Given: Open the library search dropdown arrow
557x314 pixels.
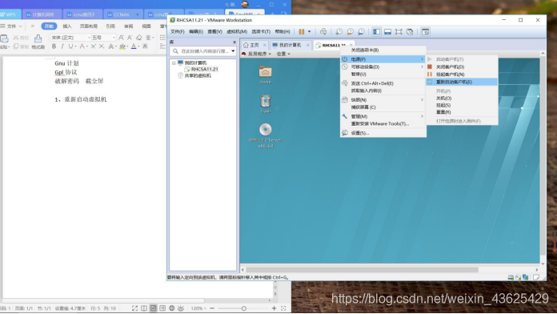Looking at the screenshot, I should pyautogui.click(x=233, y=51).
